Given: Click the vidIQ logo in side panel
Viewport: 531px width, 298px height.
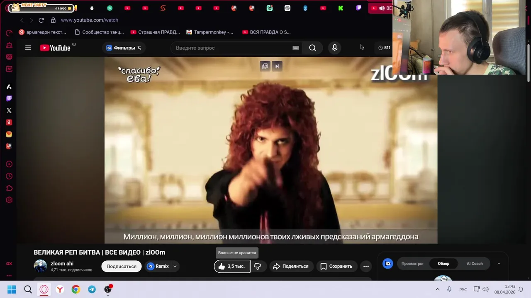Looking at the screenshot, I should 388,264.
